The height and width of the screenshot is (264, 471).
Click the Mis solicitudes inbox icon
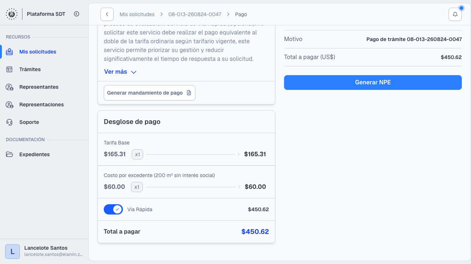(x=10, y=52)
